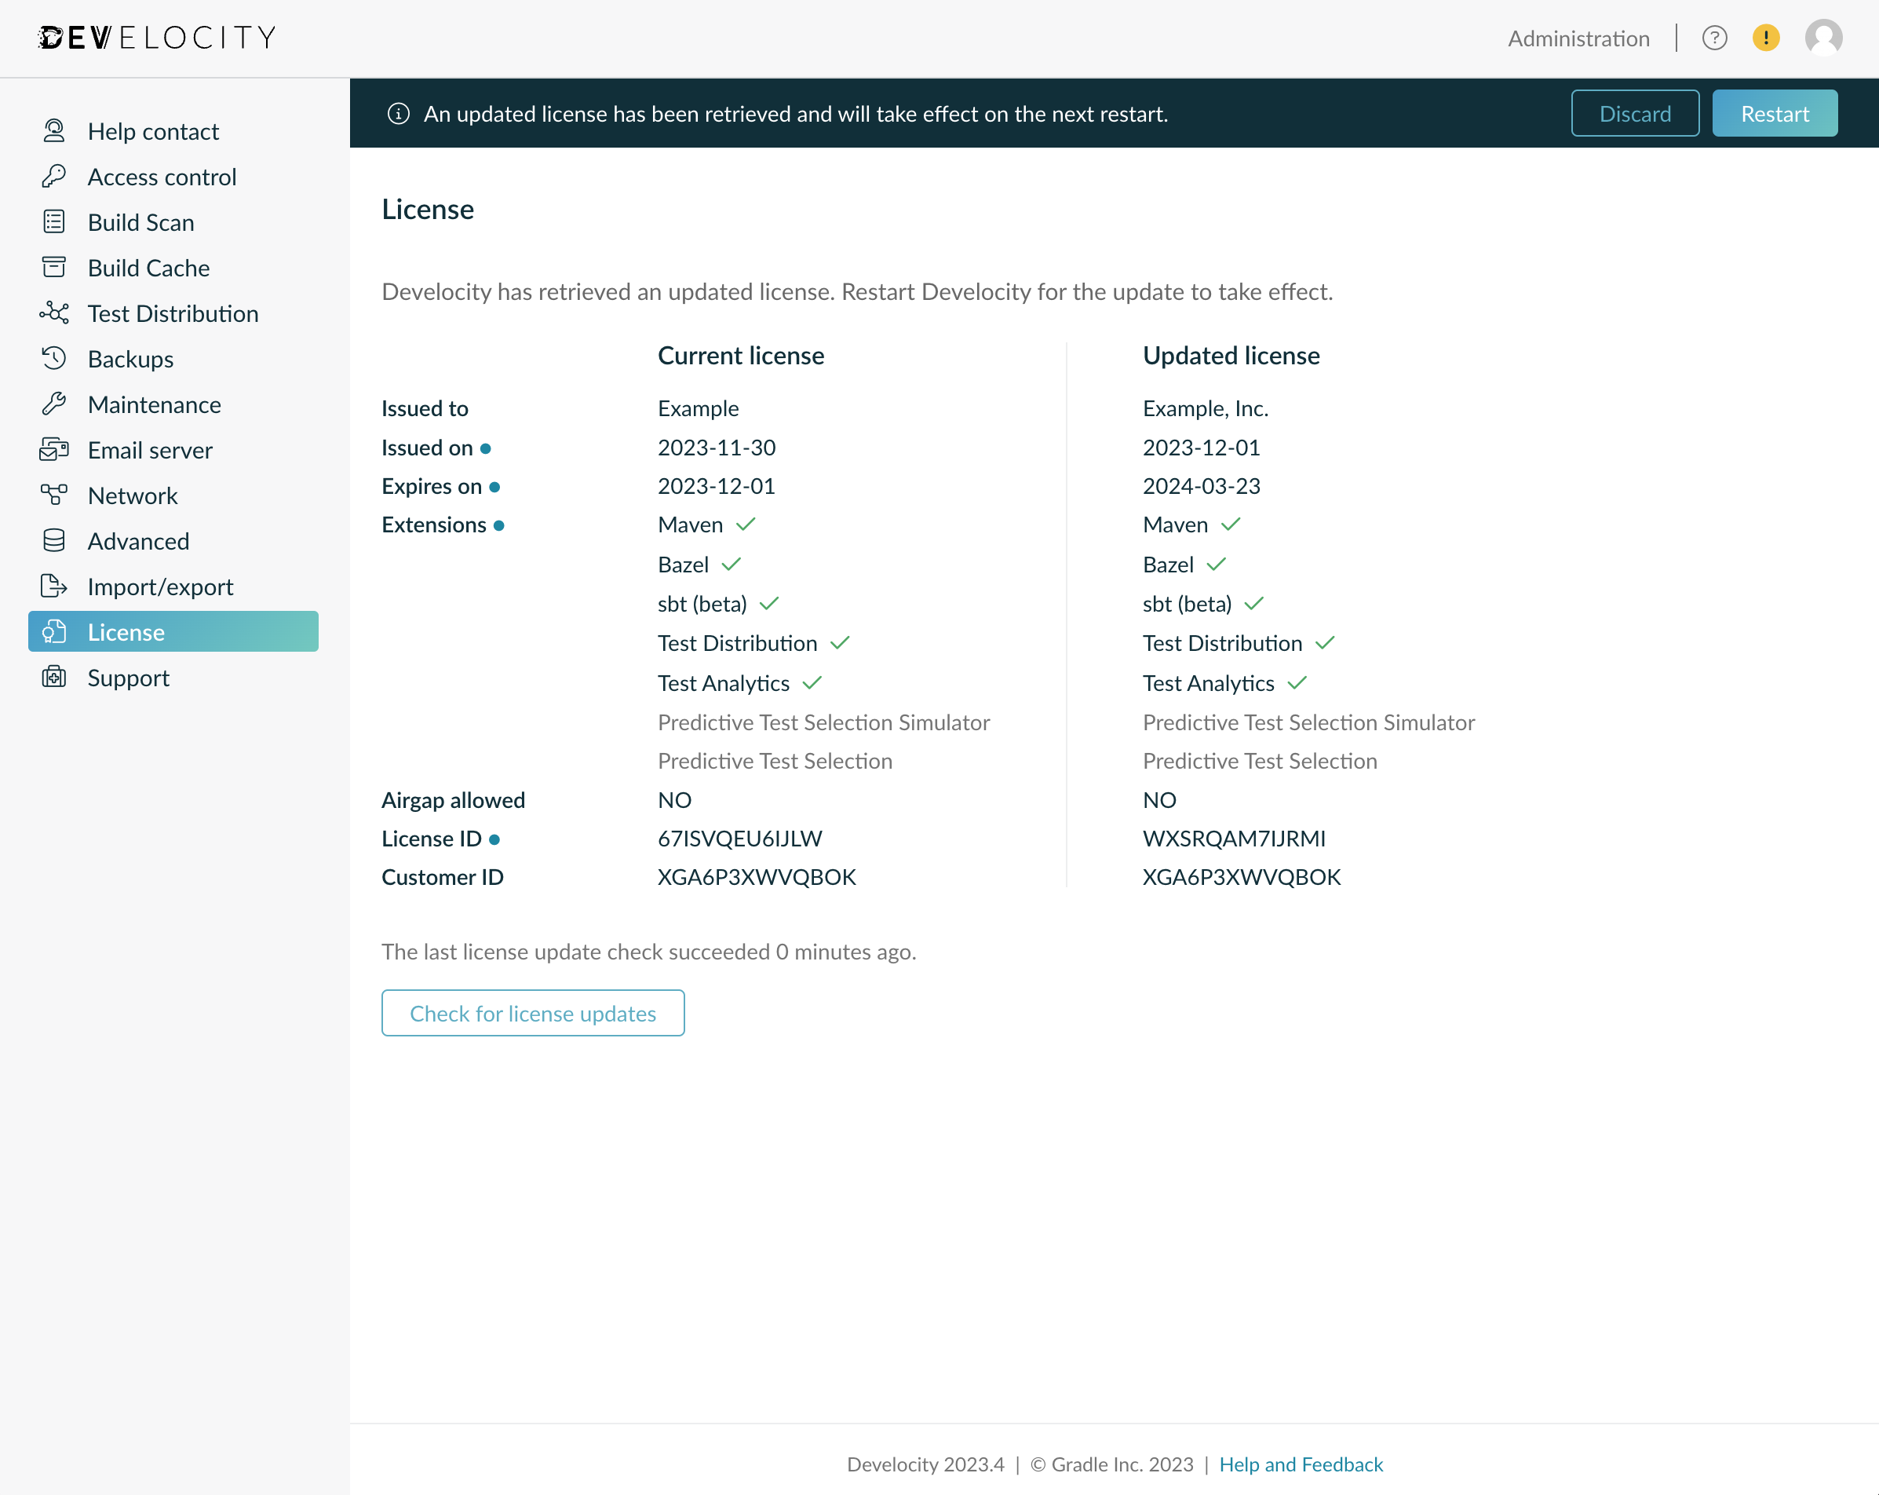The width and height of the screenshot is (1879, 1495).
Task: Click the Access control key icon
Action: point(54,176)
